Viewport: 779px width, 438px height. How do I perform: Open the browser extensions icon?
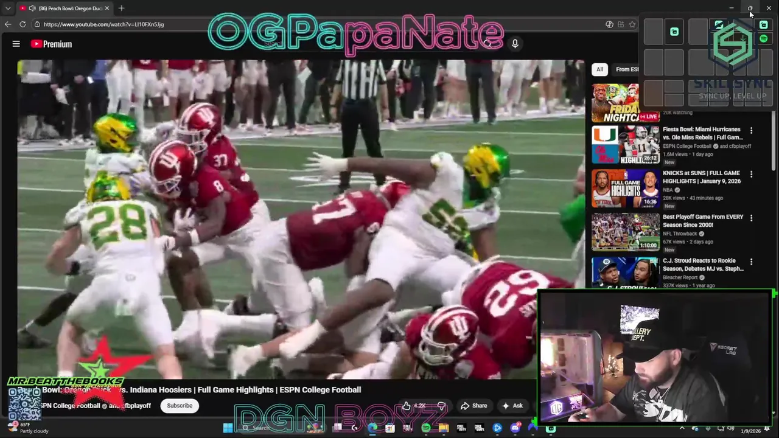click(x=621, y=24)
